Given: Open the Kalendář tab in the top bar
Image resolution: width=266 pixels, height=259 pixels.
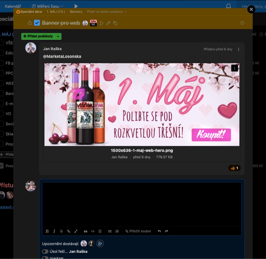Looking at the screenshot, I should [x=13, y=6].
